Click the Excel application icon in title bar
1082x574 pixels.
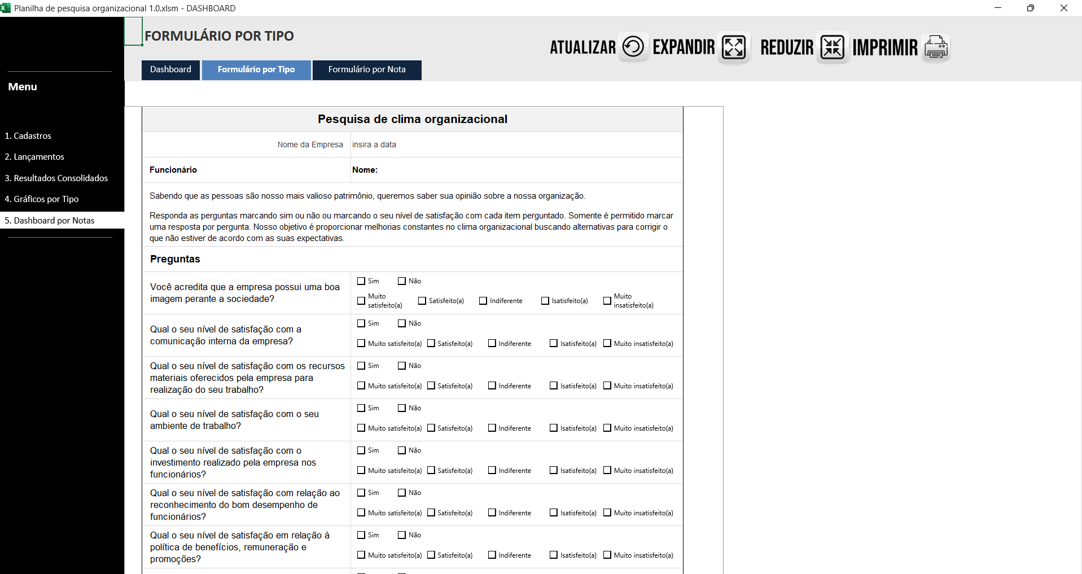6,8
